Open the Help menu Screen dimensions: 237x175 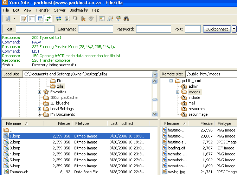click(96, 10)
